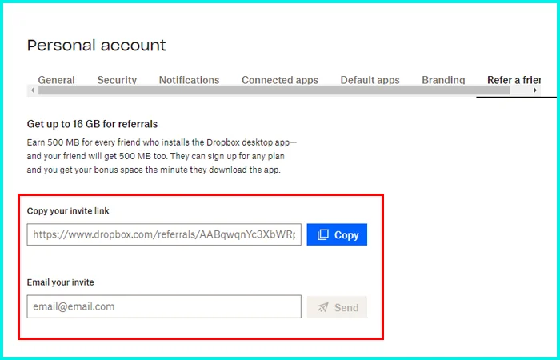Go to the Default apps tab

(x=370, y=80)
